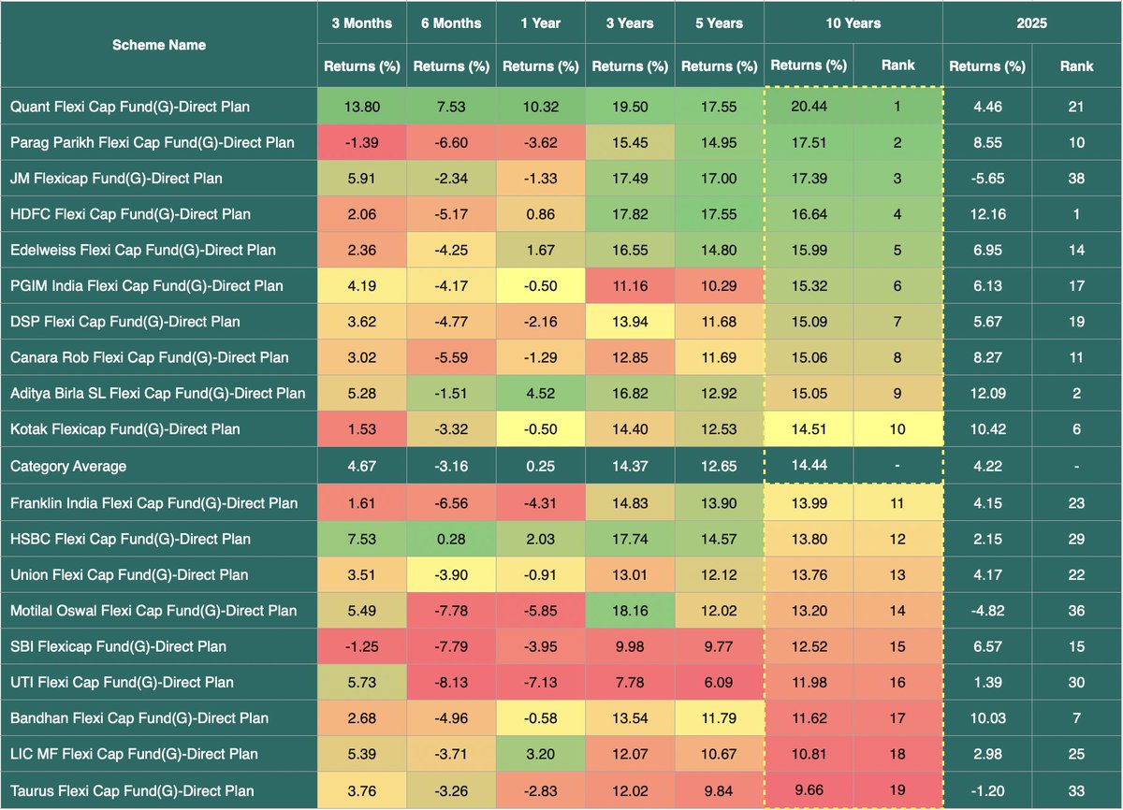The width and height of the screenshot is (1123, 810).
Task: Click "Canara Rob Flexi Cap Fund(G)-Direct Plan" name
Action: click(149, 357)
